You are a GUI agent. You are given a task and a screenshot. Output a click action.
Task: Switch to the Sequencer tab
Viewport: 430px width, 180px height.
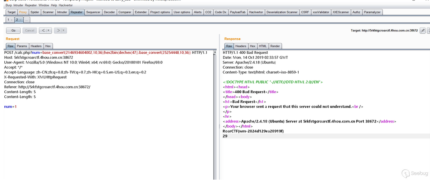(x=93, y=12)
